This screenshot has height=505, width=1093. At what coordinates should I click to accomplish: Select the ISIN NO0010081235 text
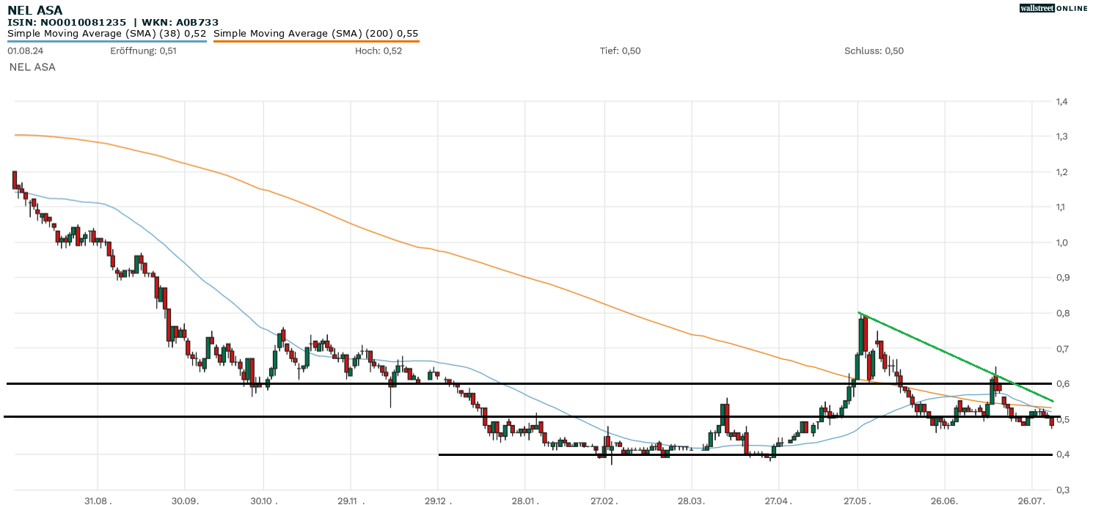click(x=67, y=23)
